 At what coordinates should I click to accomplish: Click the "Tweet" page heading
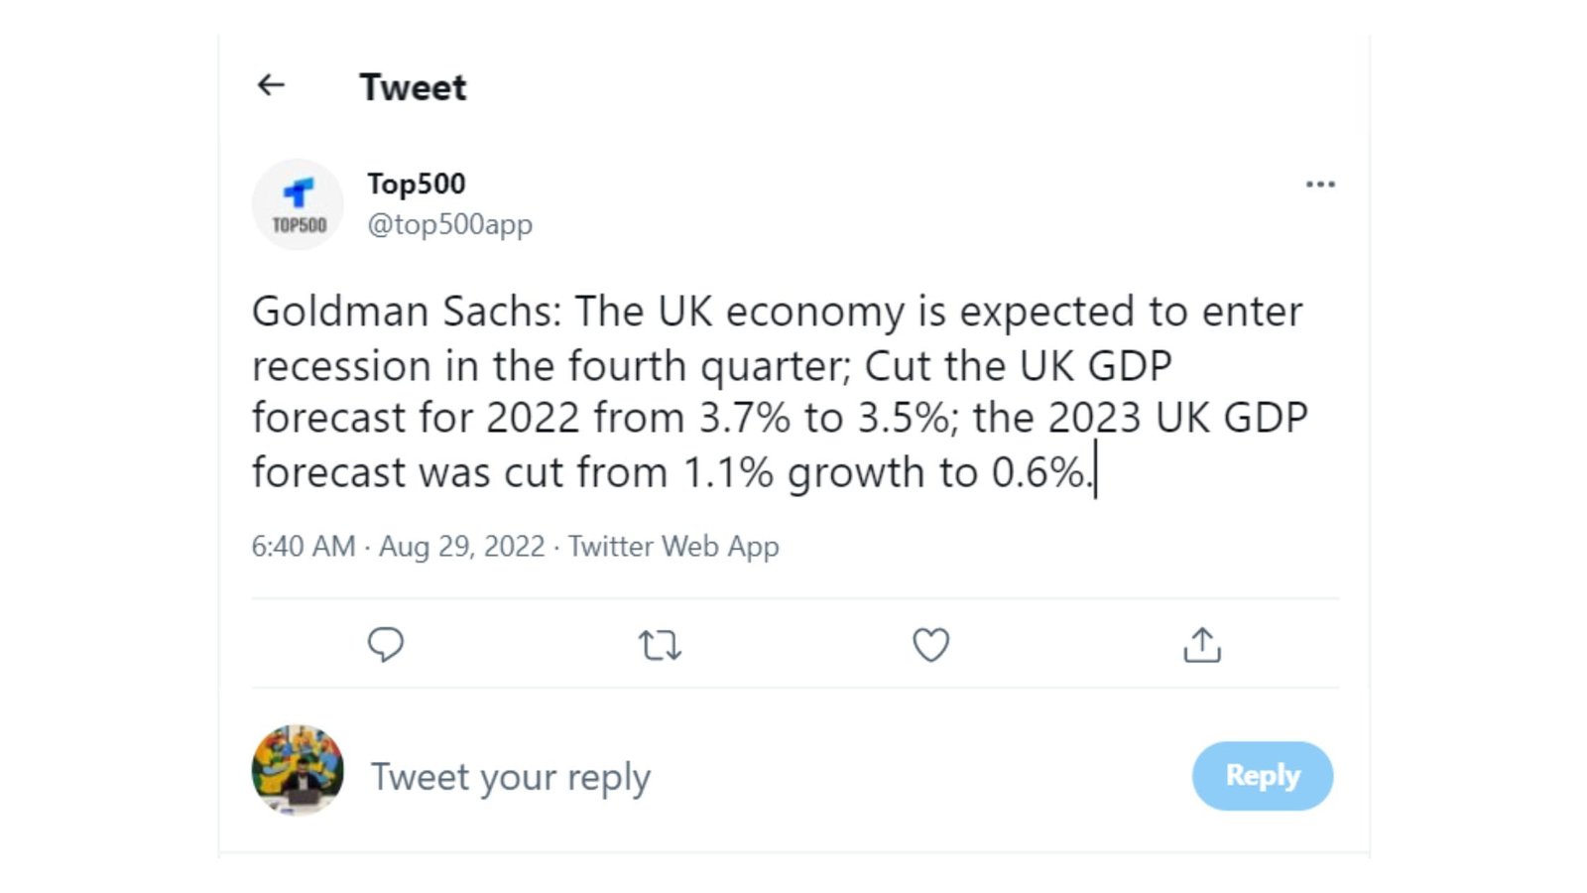point(413,87)
